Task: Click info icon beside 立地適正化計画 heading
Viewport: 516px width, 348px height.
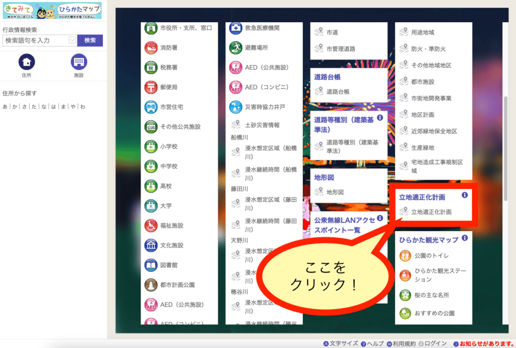Action: [x=465, y=195]
